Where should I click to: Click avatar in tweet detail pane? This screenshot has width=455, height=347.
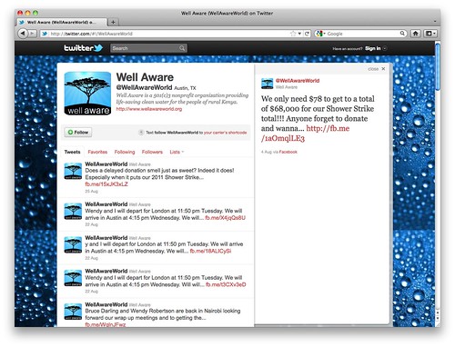click(x=267, y=84)
